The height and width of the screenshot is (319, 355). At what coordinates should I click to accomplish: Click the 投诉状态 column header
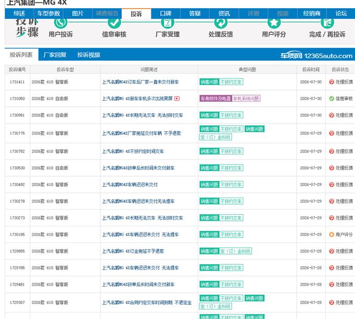tap(340, 69)
